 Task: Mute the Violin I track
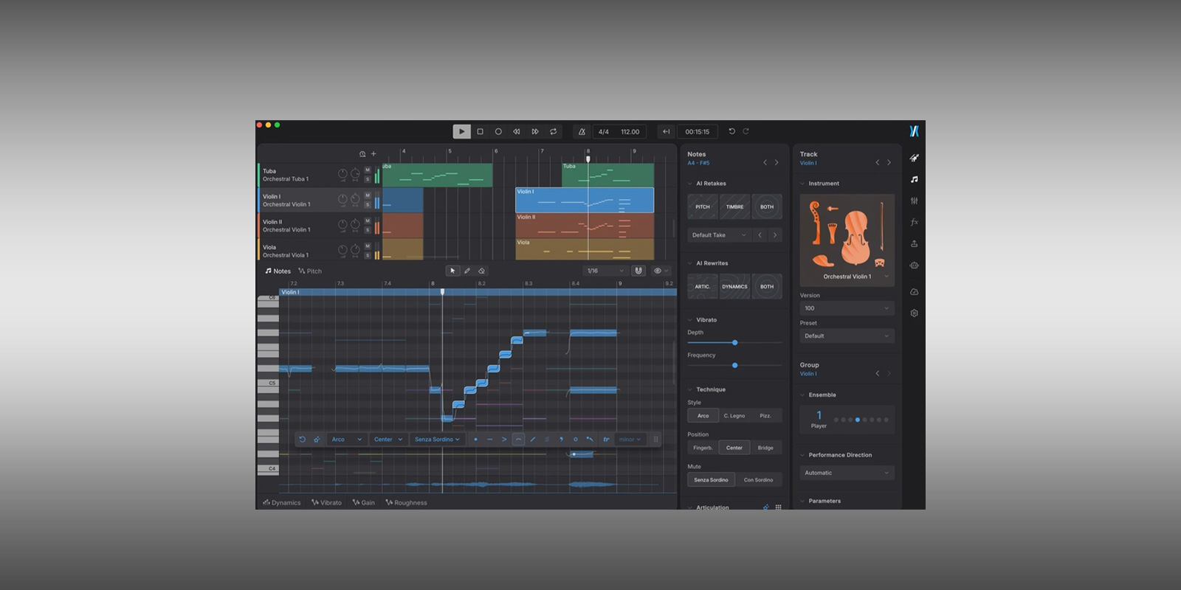pos(368,196)
